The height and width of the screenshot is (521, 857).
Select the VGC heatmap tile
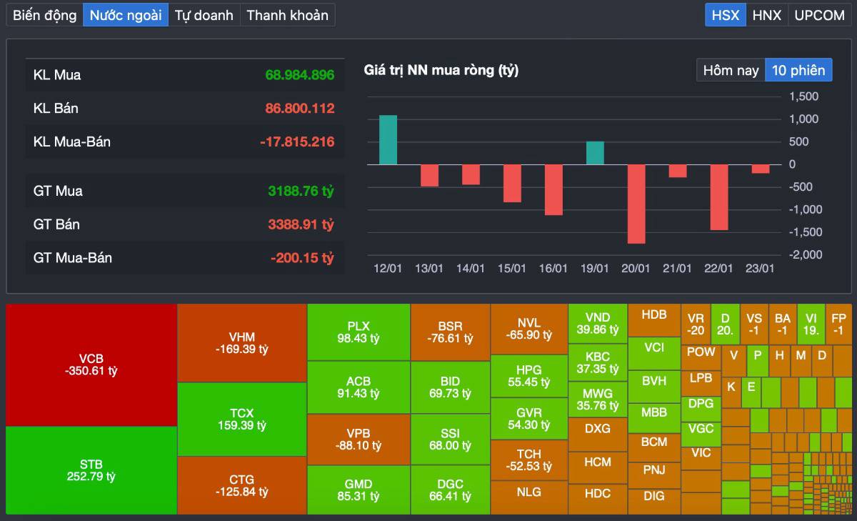pos(701,434)
